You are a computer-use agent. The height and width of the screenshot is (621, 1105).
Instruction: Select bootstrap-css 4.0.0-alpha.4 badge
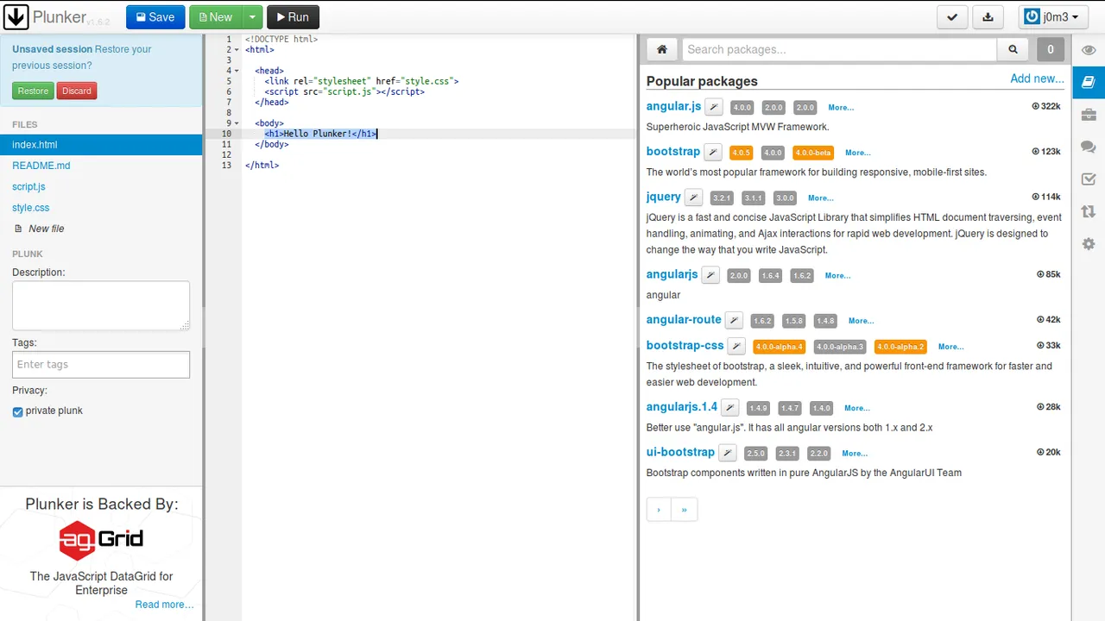tap(779, 347)
